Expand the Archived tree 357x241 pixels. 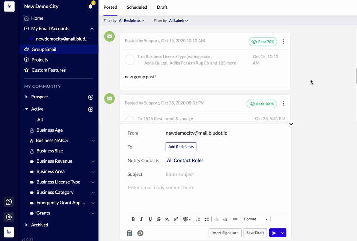[26, 225]
